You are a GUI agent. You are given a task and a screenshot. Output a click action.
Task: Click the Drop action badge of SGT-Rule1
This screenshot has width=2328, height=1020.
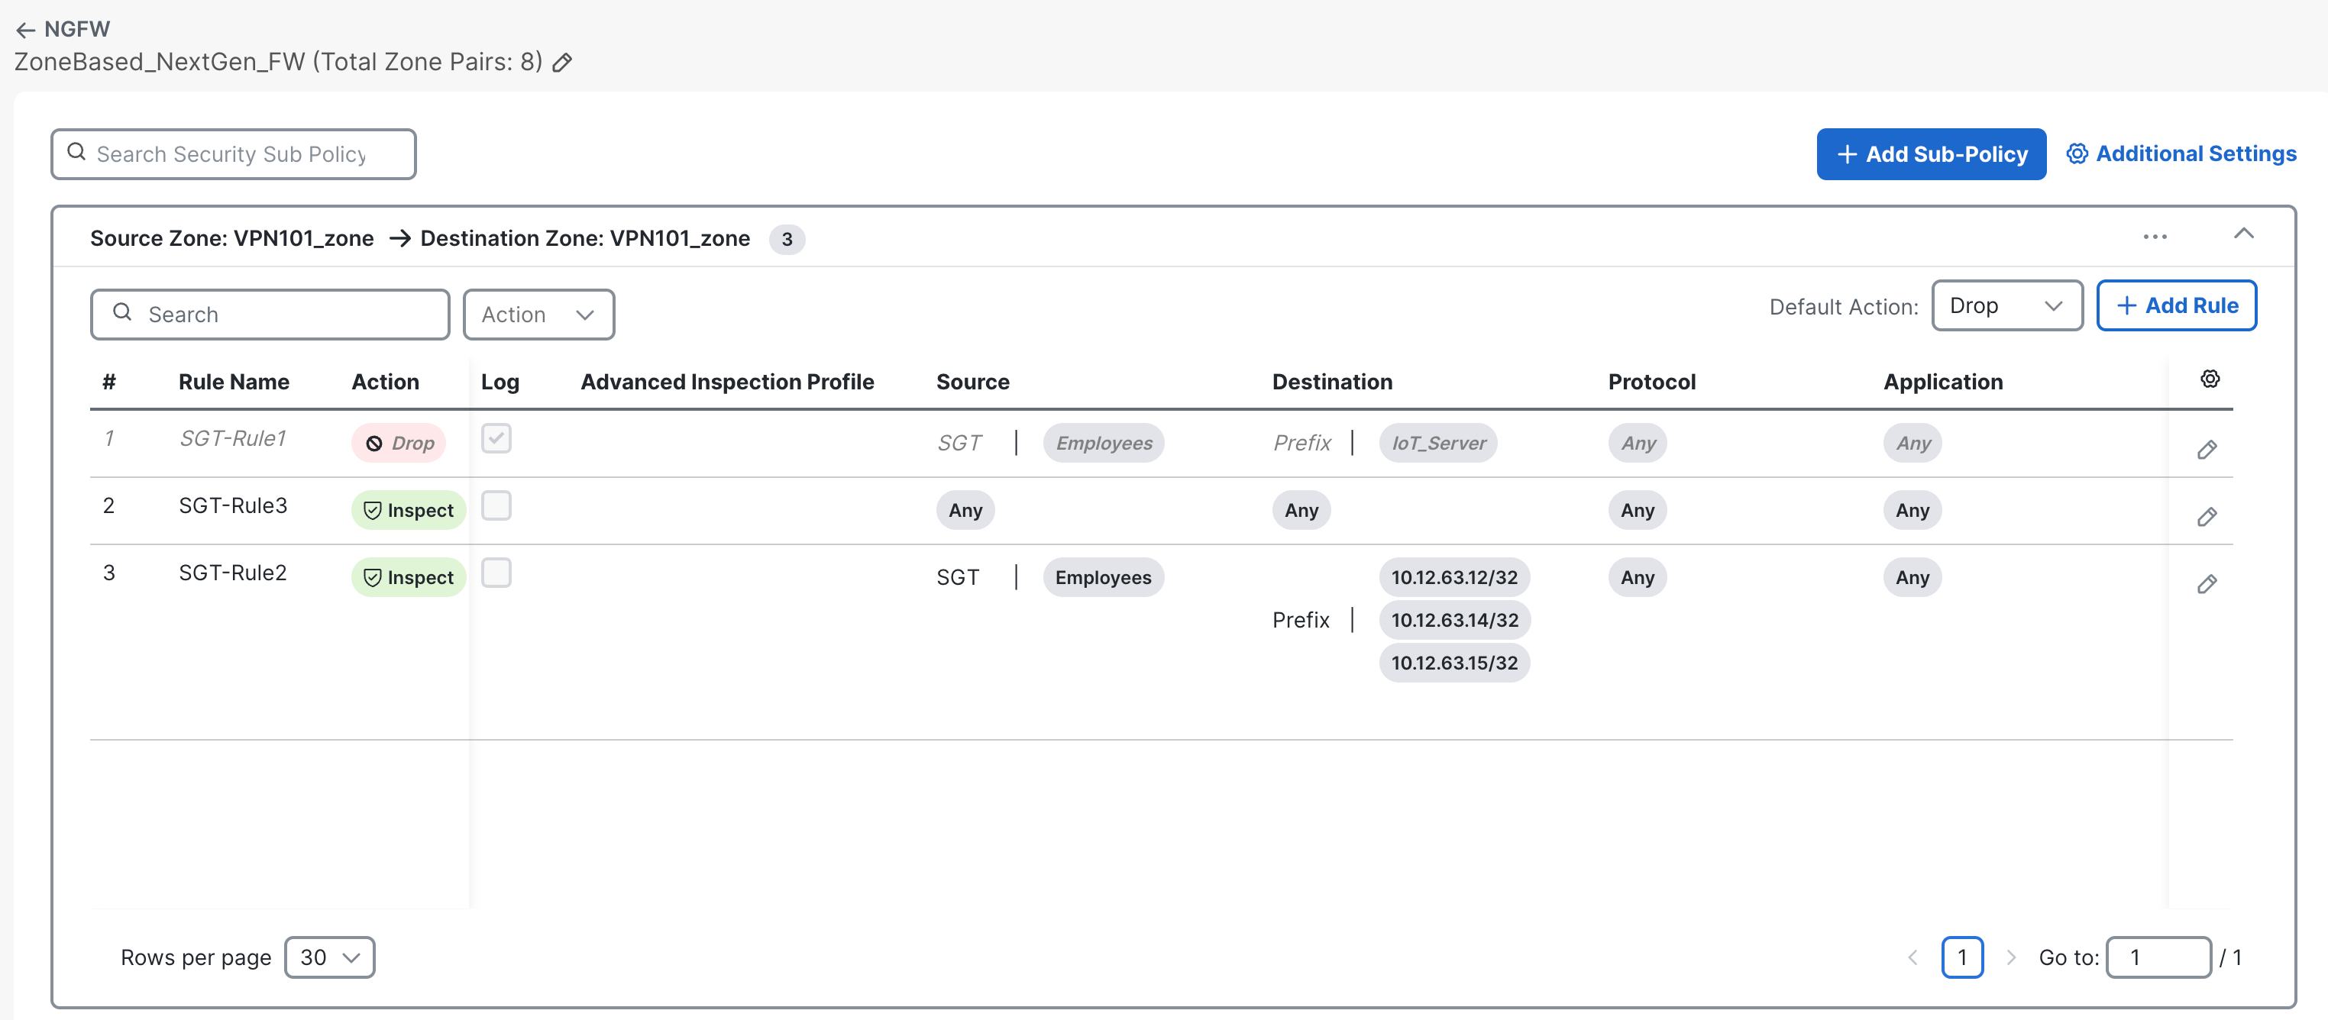[x=399, y=443]
